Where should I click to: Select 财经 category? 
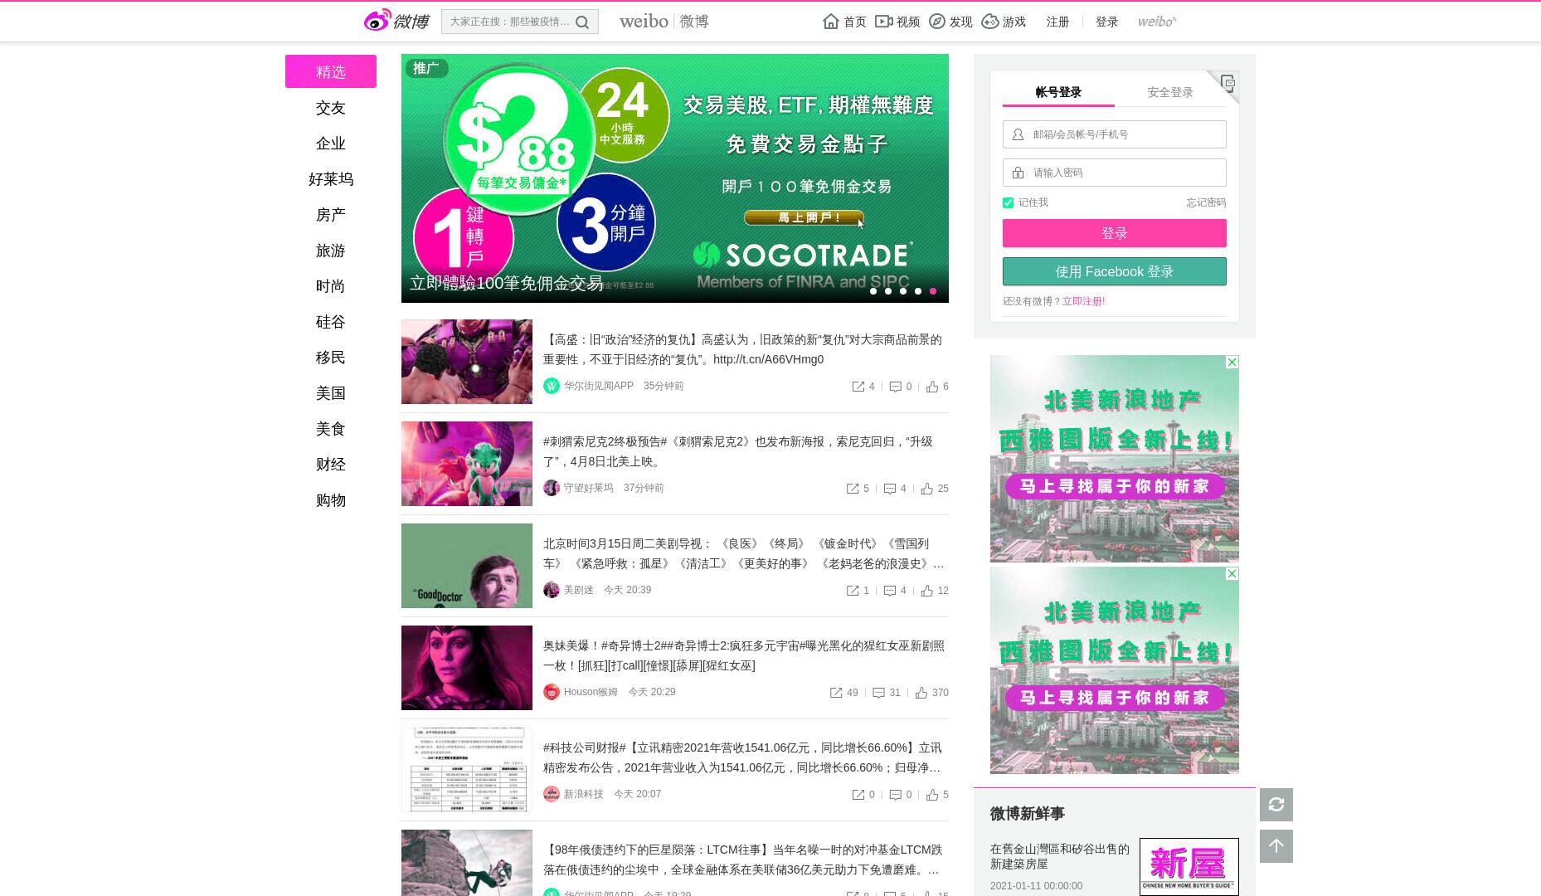click(331, 465)
